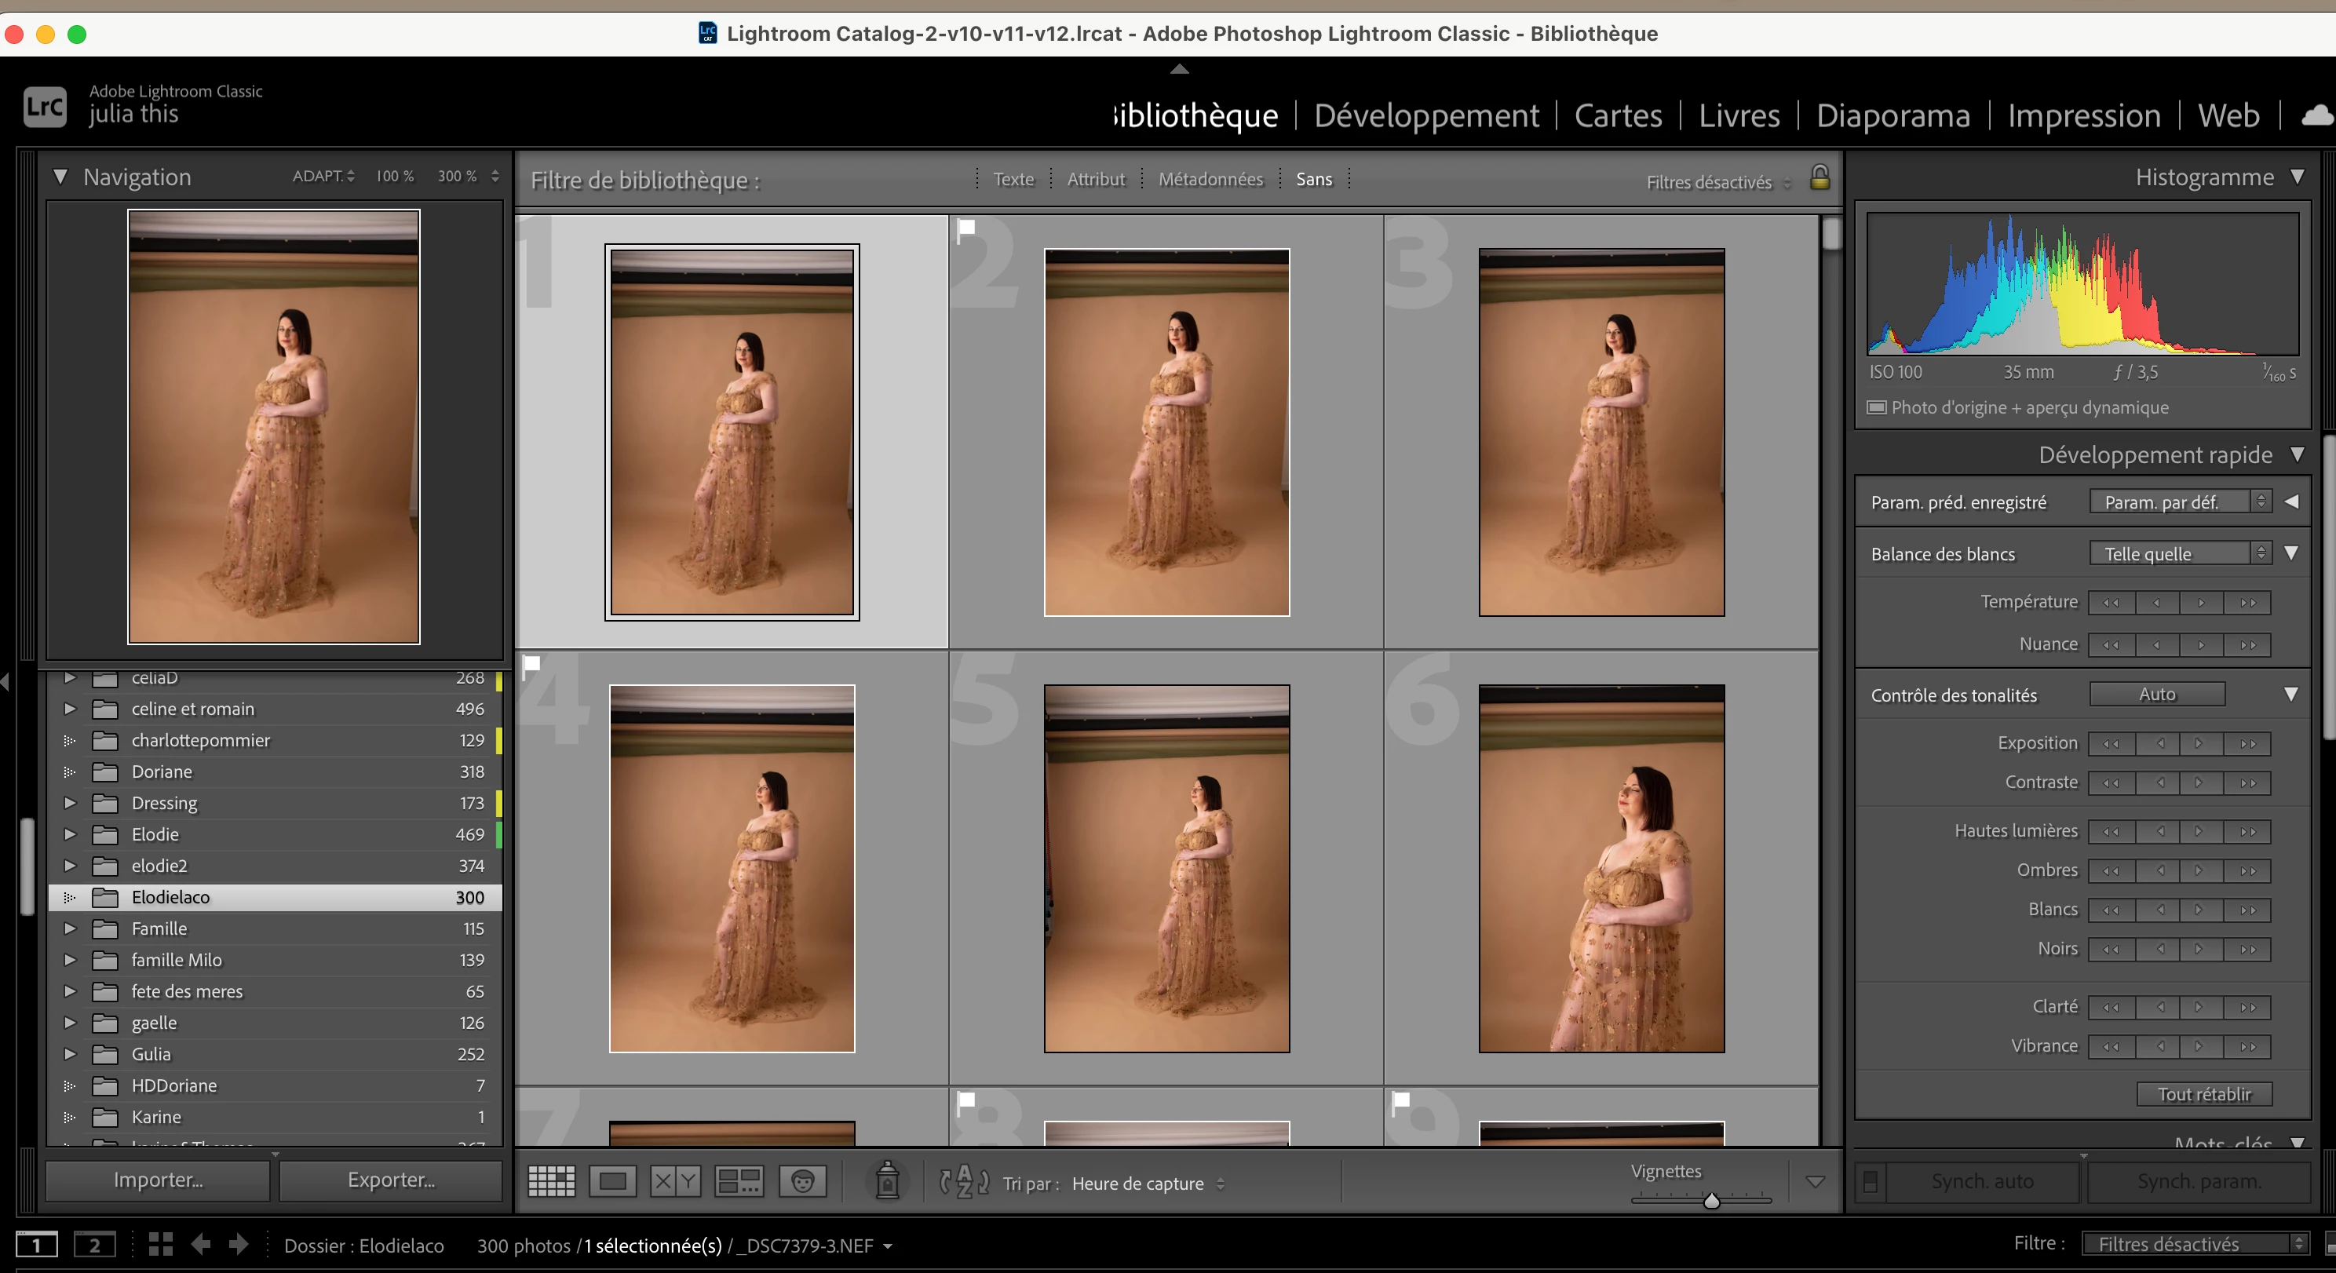
Task: Click the Importer... button
Action: tap(158, 1180)
